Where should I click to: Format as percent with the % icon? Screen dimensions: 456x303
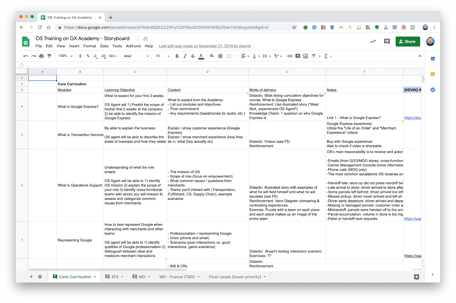pyautogui.click(x=88, y=56)
